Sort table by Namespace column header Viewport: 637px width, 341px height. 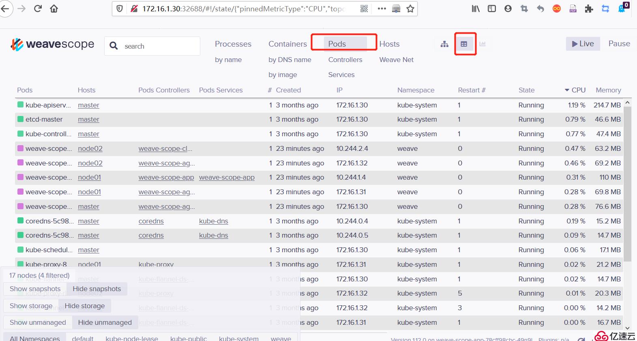416,90
